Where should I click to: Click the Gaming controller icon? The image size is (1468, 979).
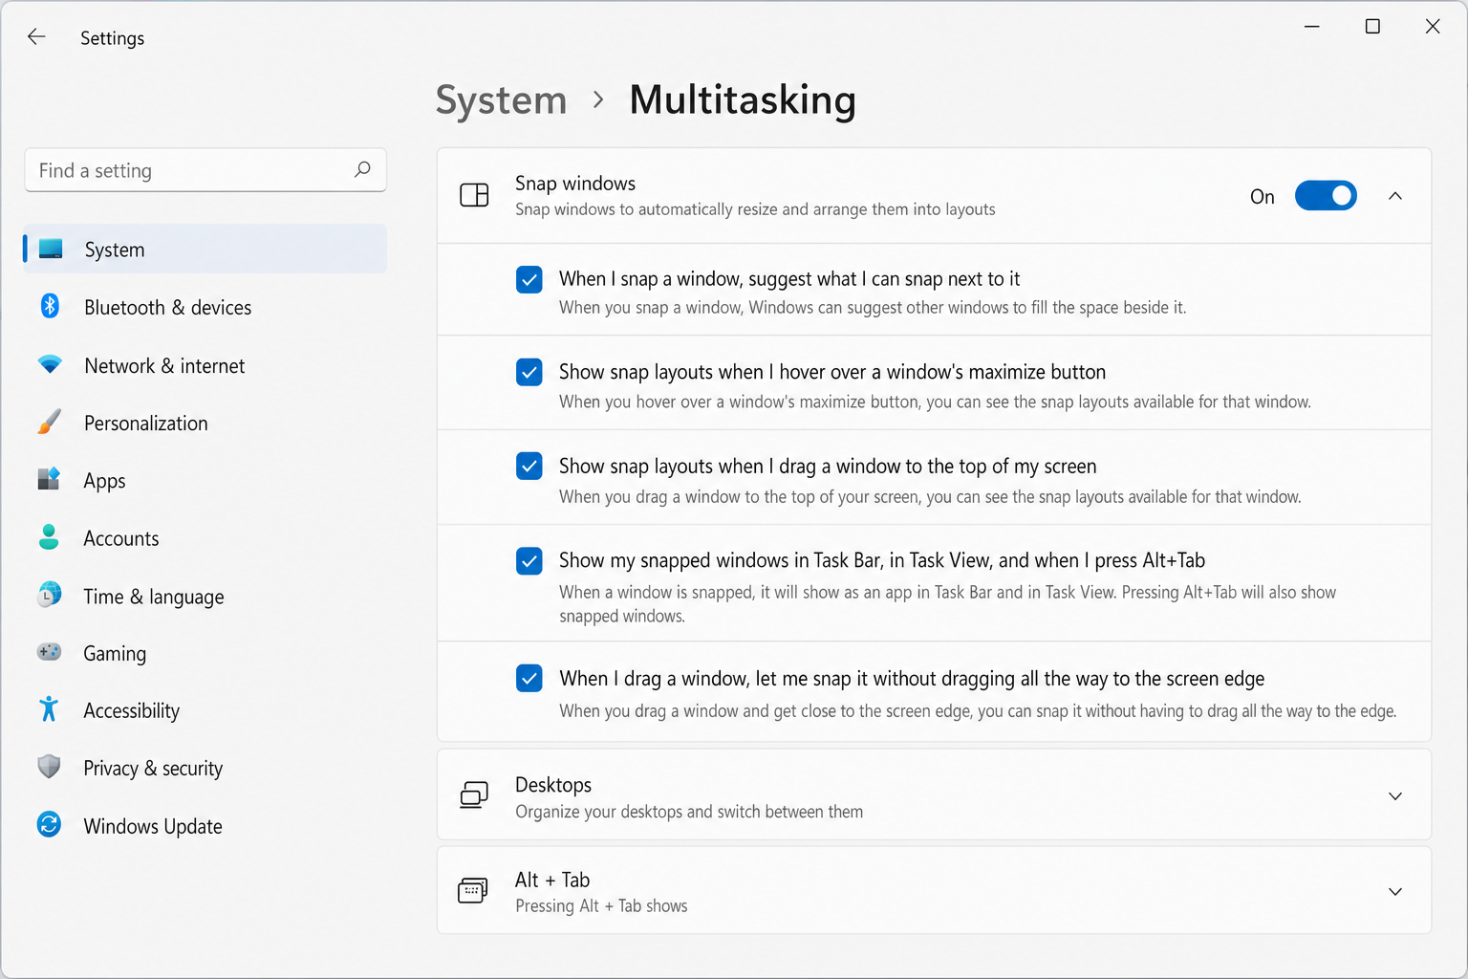[49, 652]
